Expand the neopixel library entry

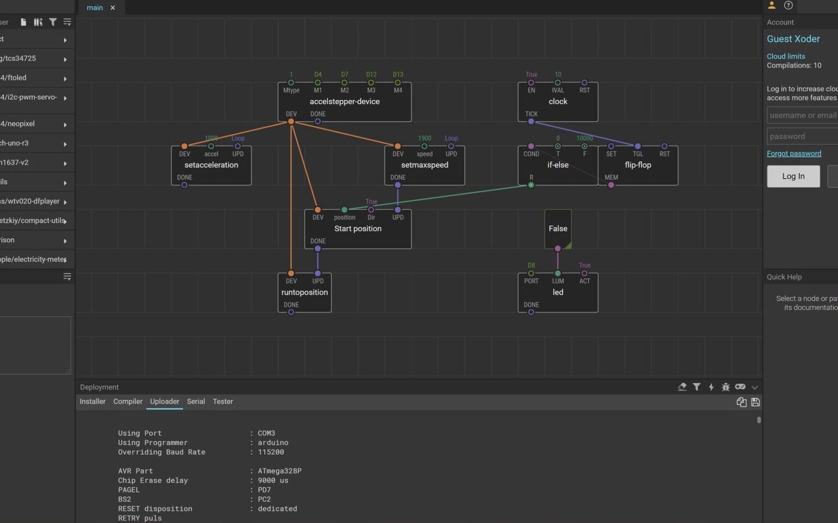coord(65,125)
